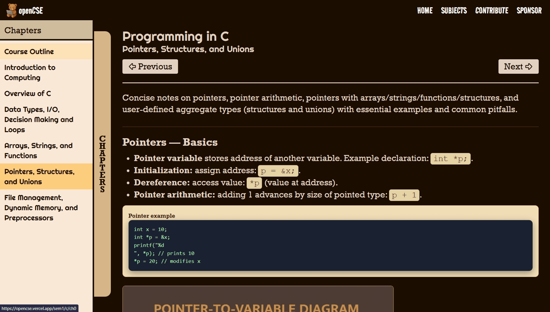The width and height of the screenshot is (550, 312).
Task: Open the SPONSOR page
Action: coord(529,10)
